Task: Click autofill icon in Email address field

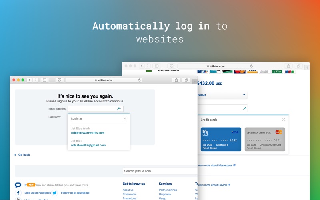Action: [x=119, y=109]
